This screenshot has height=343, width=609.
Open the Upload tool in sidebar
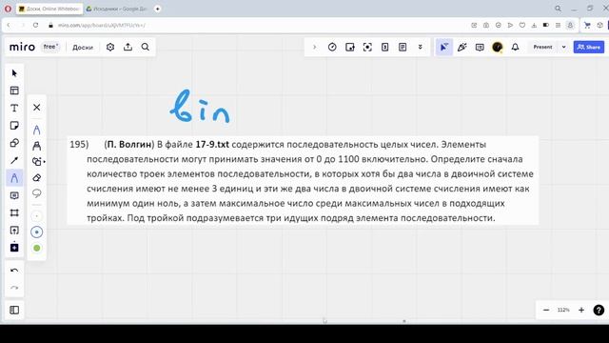(14, 231)
